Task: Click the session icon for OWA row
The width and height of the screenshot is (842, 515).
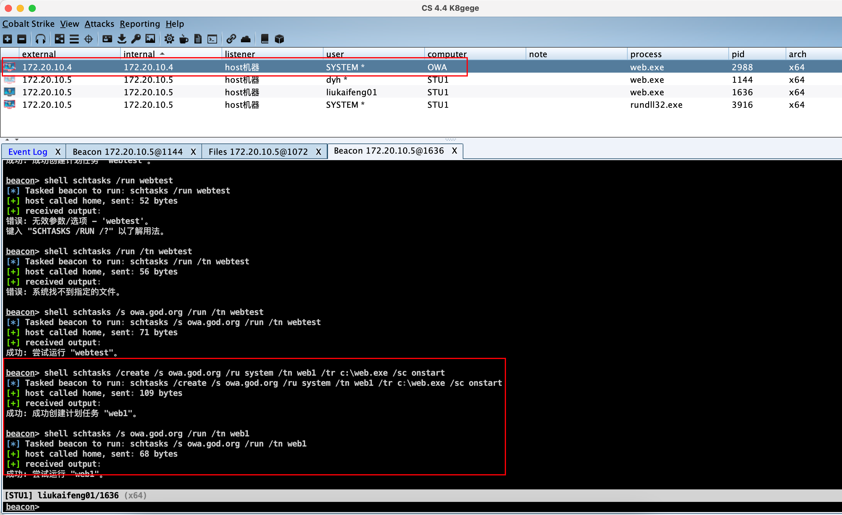Action: [x=10, y=67]
